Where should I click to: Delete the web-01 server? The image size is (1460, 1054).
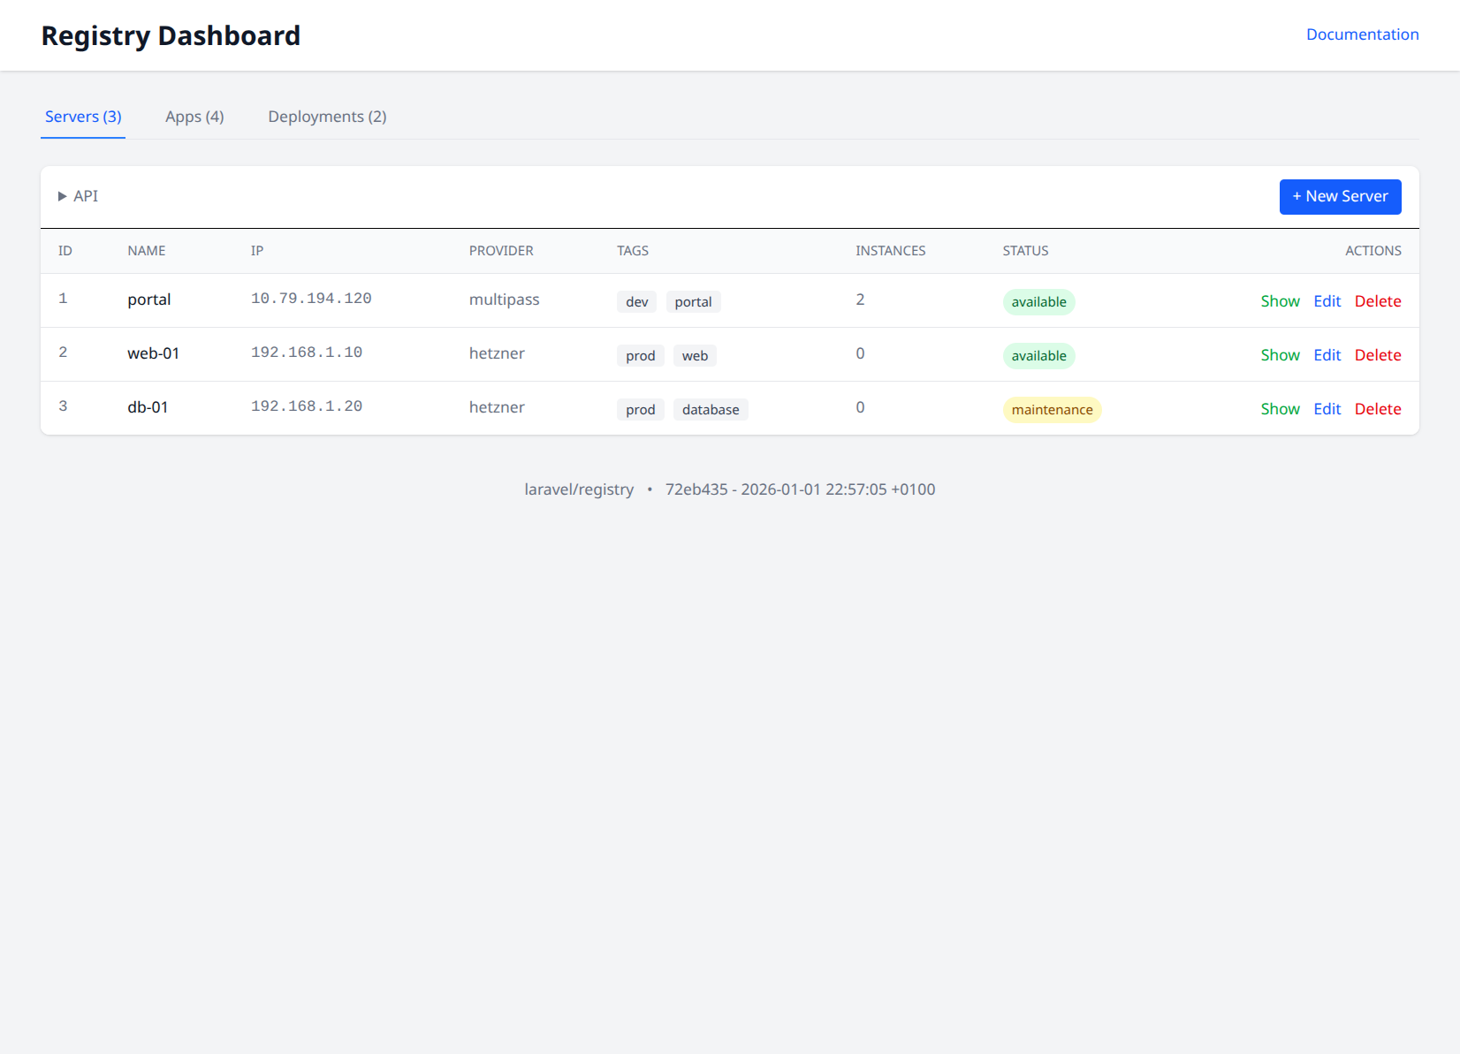coord(1378,355)
